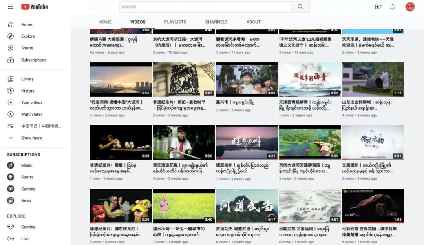Open the 嘉兴市 video thumbnail

247,79
